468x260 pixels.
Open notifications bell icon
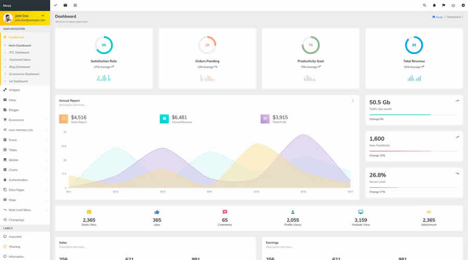pyautogui.click(x=434, y=5)
